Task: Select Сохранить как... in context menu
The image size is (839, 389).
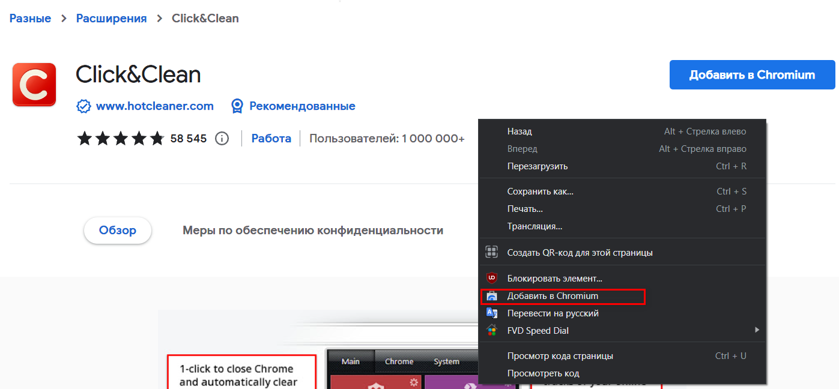Action: pyautogui.click(x=622, y=191)
